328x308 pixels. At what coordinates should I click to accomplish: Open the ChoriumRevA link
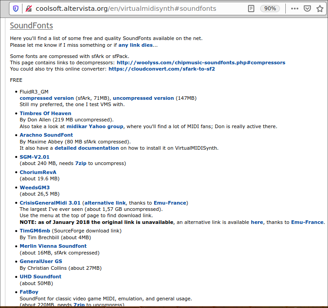coord(38,172)
